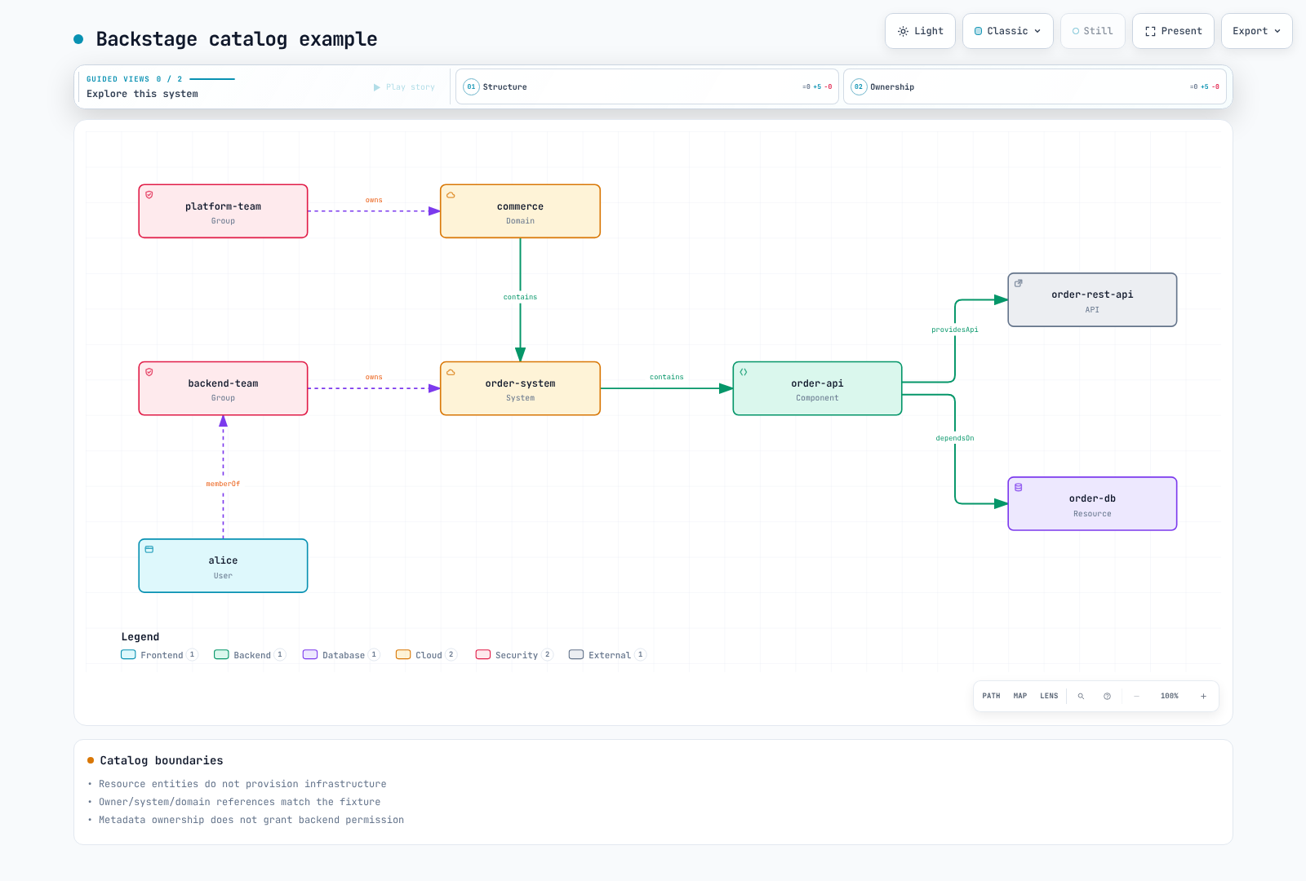The width and height of the screenshot is (1306, 881).
Task: Click the search magnifier icon in canvas toolbar
Action: coord(1081,696)
